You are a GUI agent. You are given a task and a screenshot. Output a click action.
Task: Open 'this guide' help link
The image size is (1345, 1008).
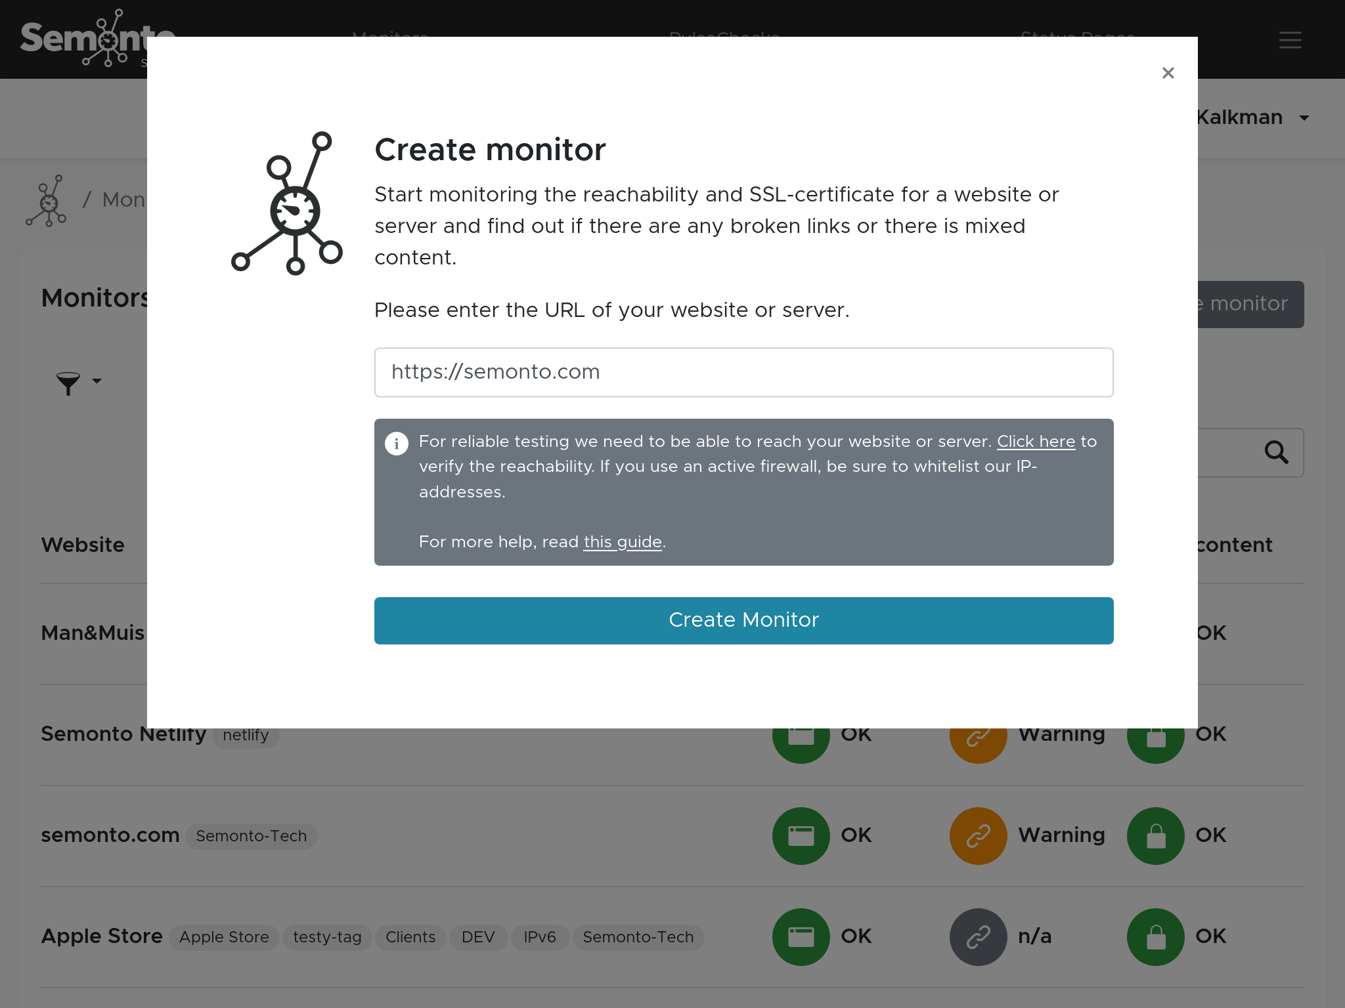click(x=622, y=542)
